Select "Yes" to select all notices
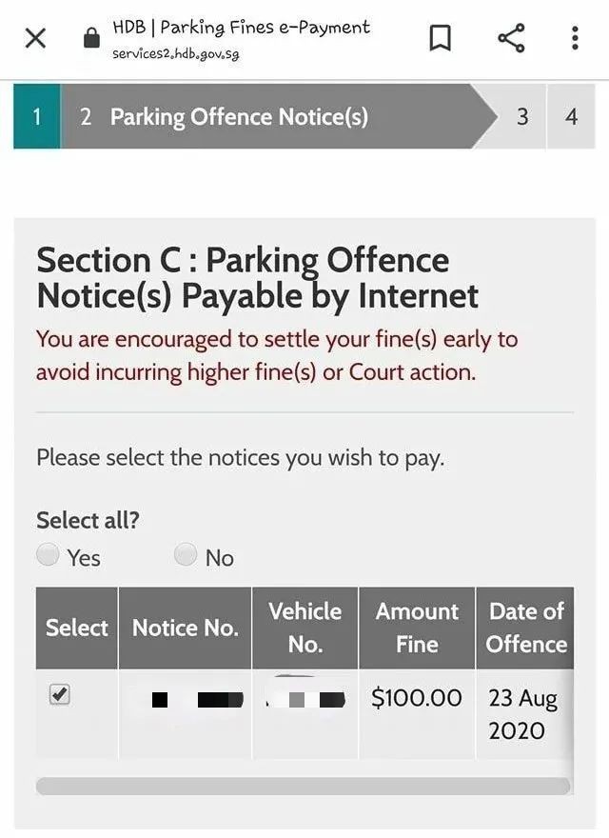609x838 pixels. [x=48, y=556]
